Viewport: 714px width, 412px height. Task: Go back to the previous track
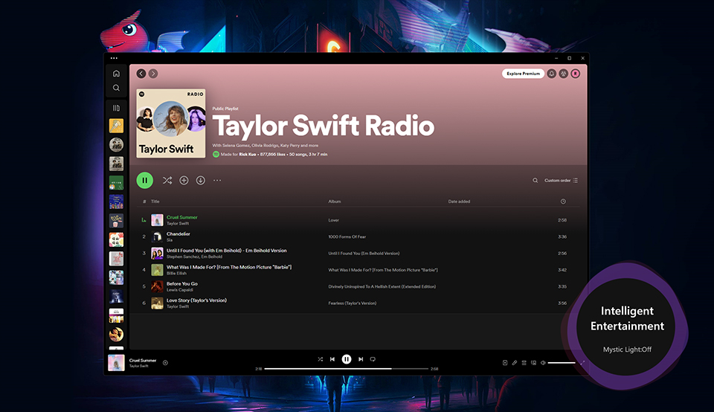(x=332, y=359)
